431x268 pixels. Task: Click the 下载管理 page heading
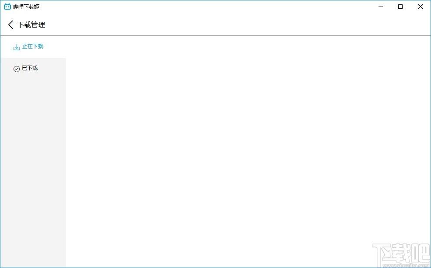(x=31, y=25)
